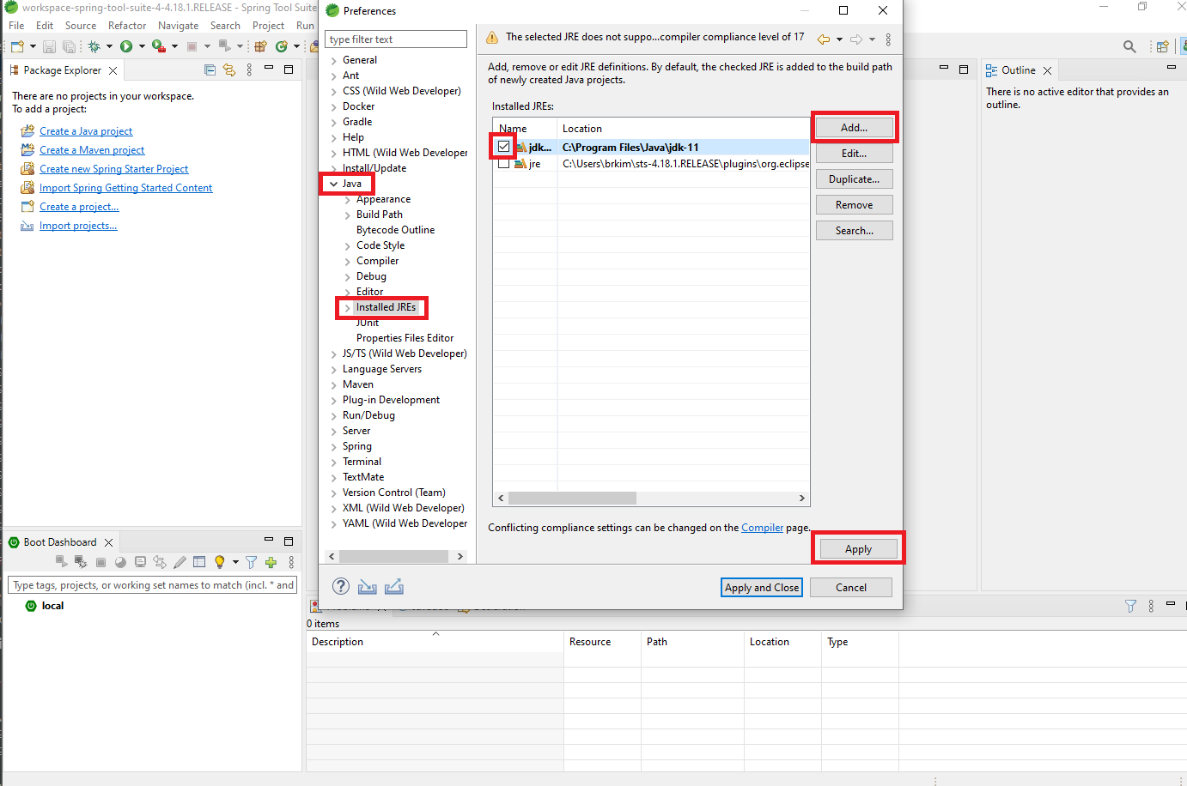Check the jre checkbox in Installed JREs
Viewport: 1187px width, 786px height.
[x=503, y=163]
